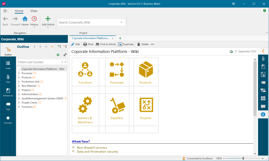Open right sidebar tag icon
This screenshot has height=161, width=269.
263,83
